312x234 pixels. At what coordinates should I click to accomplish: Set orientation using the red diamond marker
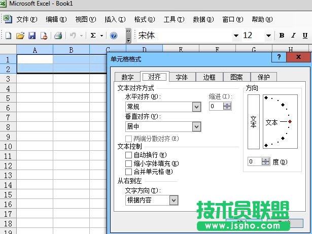pos(290,121)
